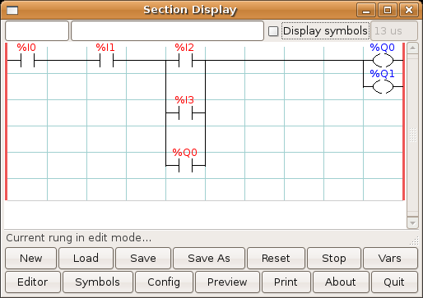The height and width of the screenshot is (298, 423).
Task: Close the Section Display window
Action: 409,11
